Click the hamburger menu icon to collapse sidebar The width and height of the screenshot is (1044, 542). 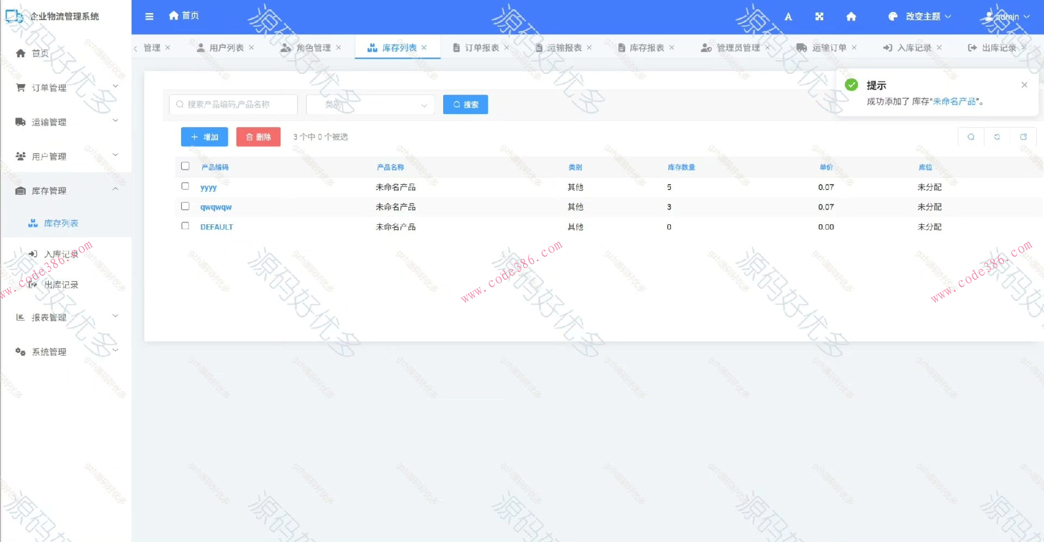pos(149,16)
